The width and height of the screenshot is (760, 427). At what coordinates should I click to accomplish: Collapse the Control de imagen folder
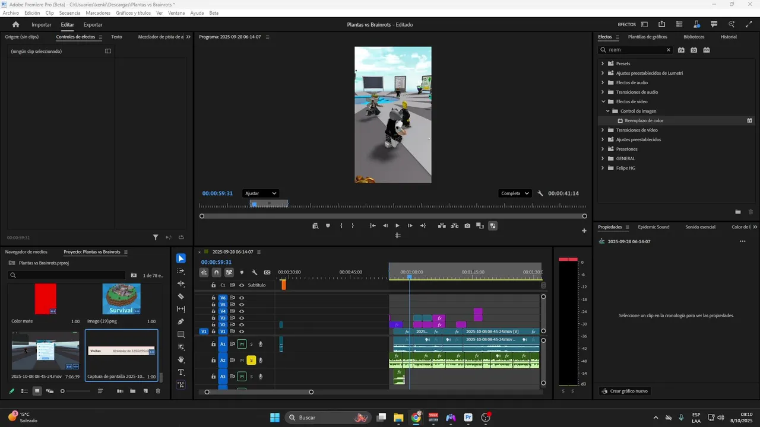point(608,111)
